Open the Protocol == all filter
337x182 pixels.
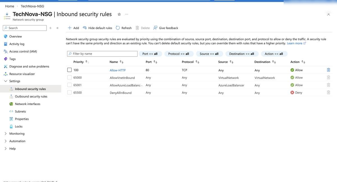click(179, 54)
